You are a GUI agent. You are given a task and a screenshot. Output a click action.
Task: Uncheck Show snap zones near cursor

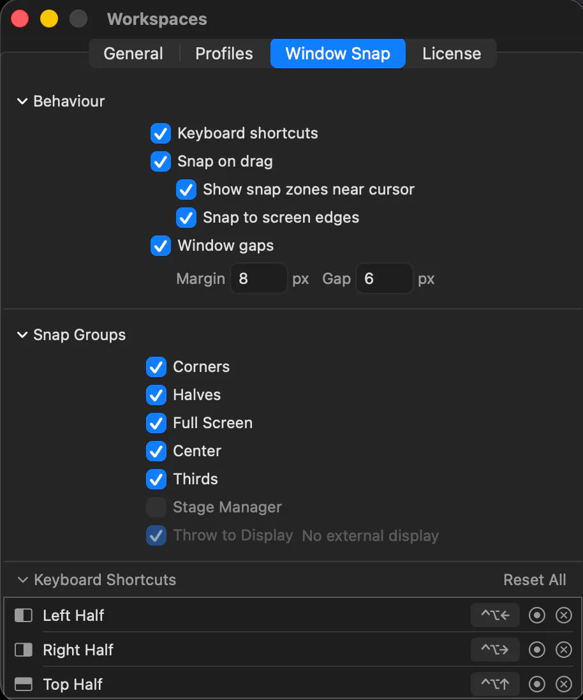186,190
